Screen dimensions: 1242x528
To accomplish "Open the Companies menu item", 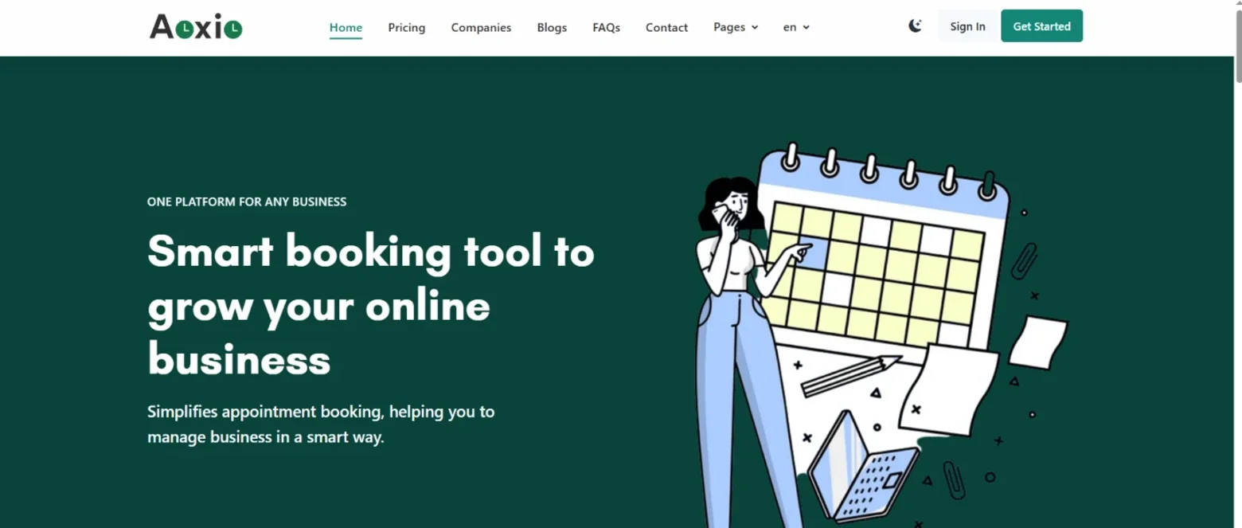I will point(481,27).
